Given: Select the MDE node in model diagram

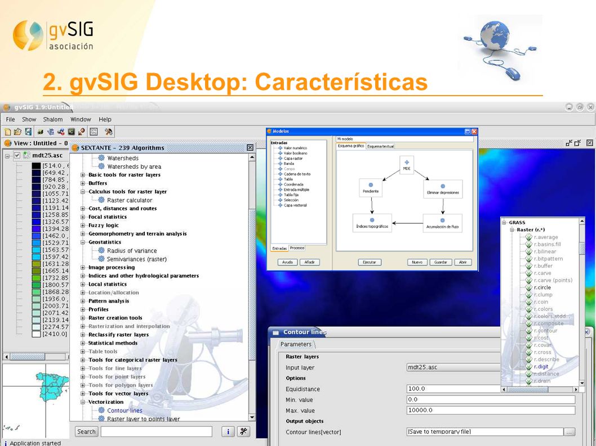Looking at the screenshot, I should 407,165.
